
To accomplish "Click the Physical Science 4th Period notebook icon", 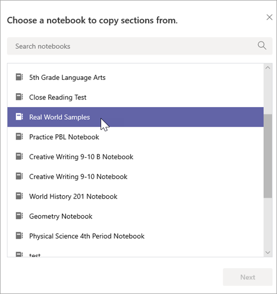I will tap(19, 236).
